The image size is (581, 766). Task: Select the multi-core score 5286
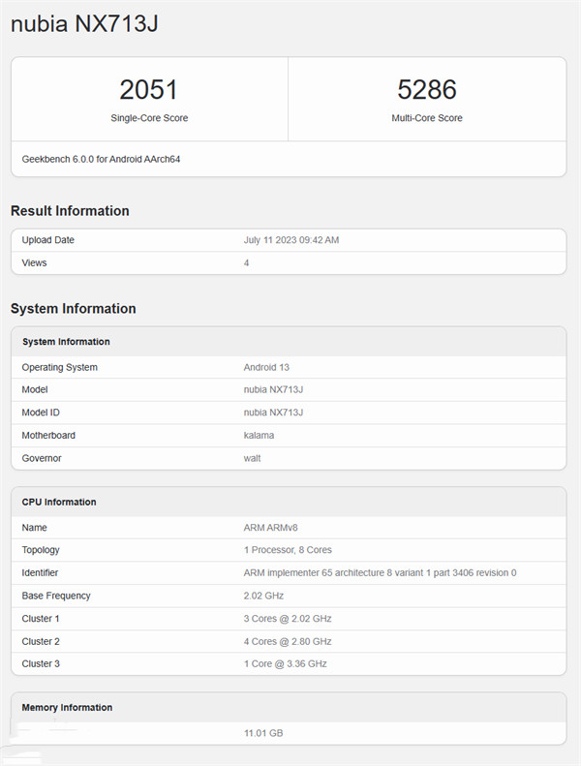pyautogui.click(x=427, y=89)
